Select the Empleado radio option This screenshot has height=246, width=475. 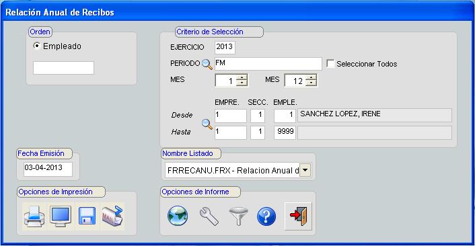point(36,46)
